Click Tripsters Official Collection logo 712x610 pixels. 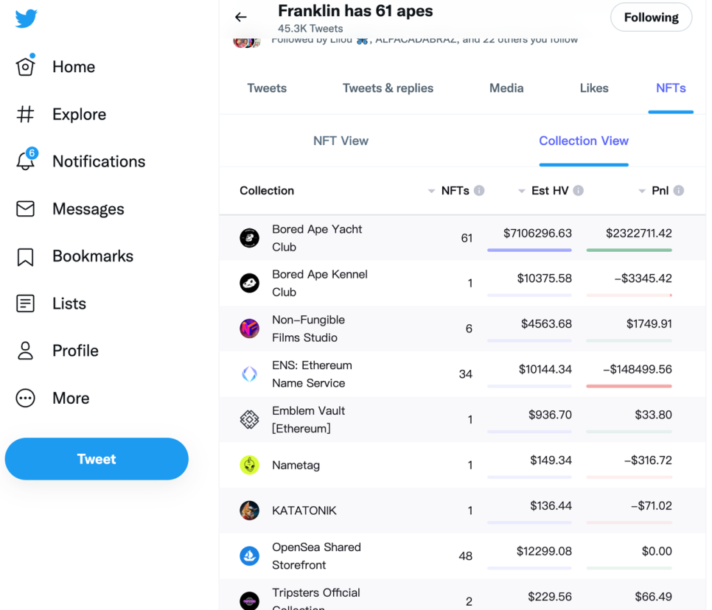point(249,601)
